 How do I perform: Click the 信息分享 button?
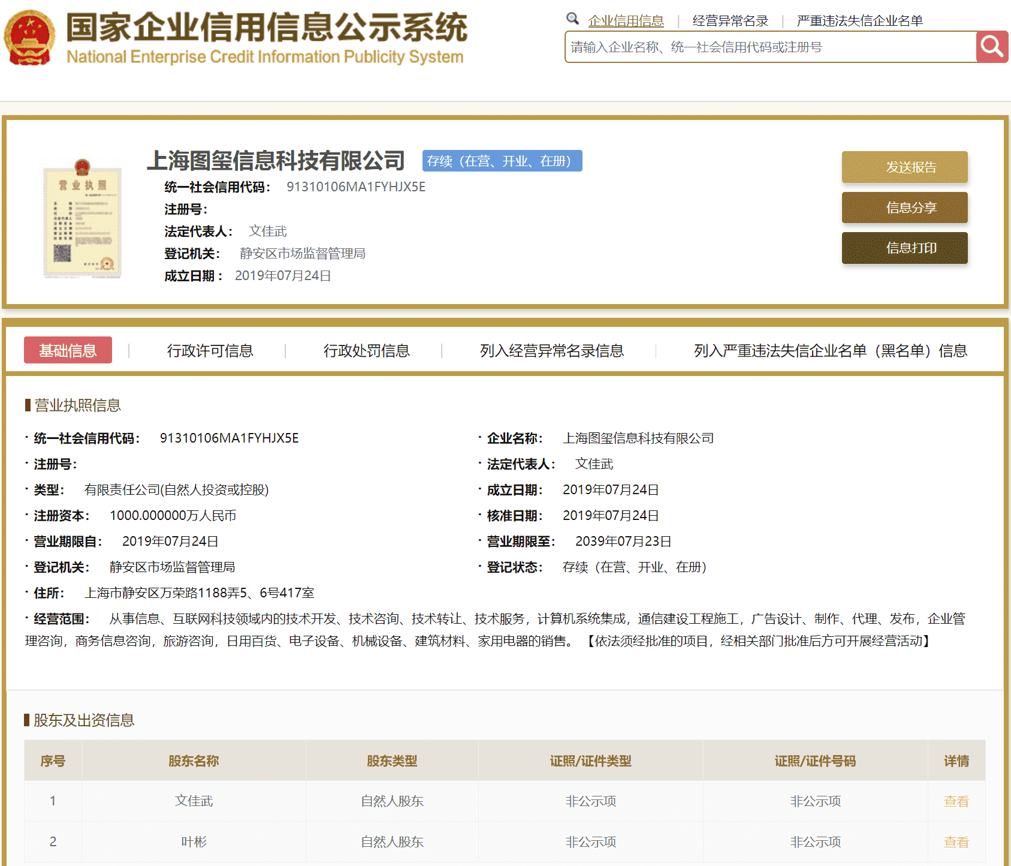coord(904,208)
